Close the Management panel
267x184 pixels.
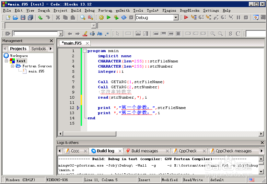click(x=51, y=41)
